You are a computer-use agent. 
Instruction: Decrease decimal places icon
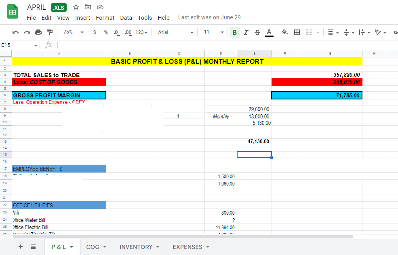click(117, 33)
